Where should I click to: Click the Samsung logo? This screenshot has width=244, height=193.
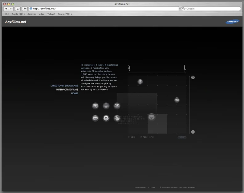tap(232, 22)
